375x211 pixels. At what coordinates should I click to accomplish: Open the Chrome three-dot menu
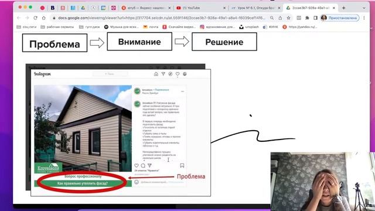[x=364, y=18]
